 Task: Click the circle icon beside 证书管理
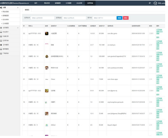[1, 45]
